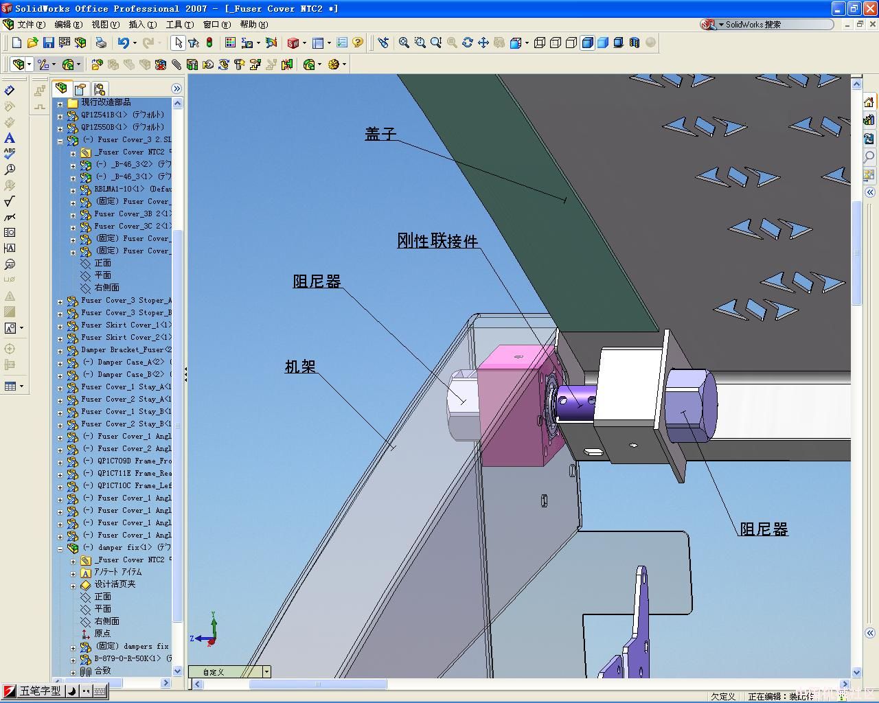Collapse the damper fix<1> tree node
This screenshot has width=879, height=703.
[x=60, y=549]
